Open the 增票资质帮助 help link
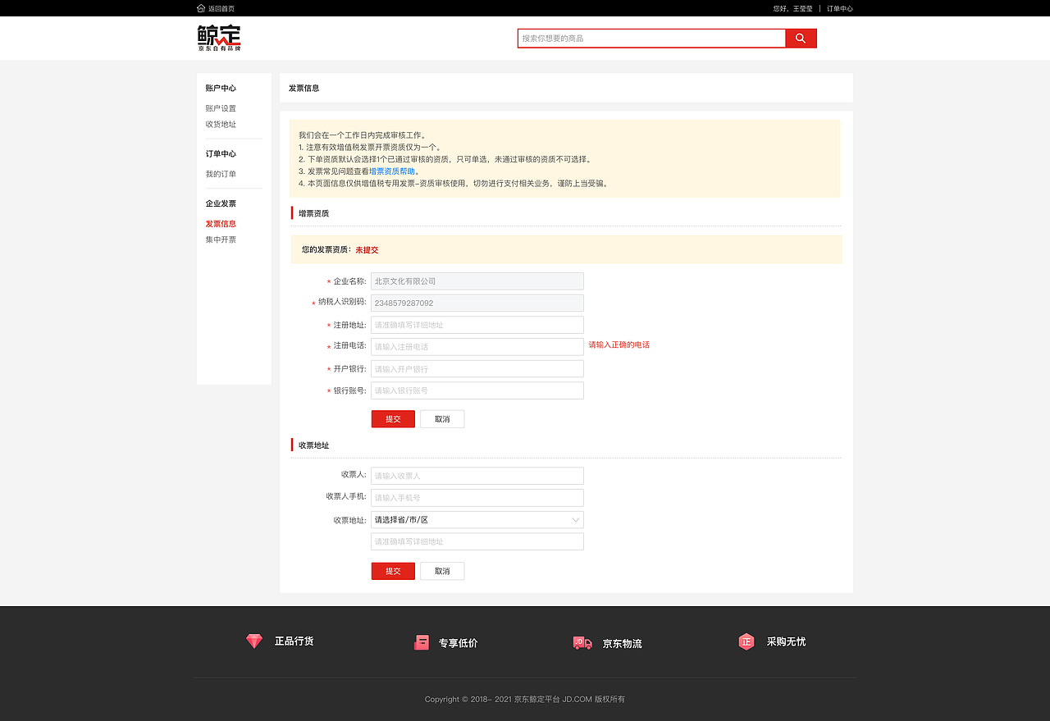Image resolution: width=1050 pixels, height=721 pixels. pyautogui.click(x=390, y=171)
